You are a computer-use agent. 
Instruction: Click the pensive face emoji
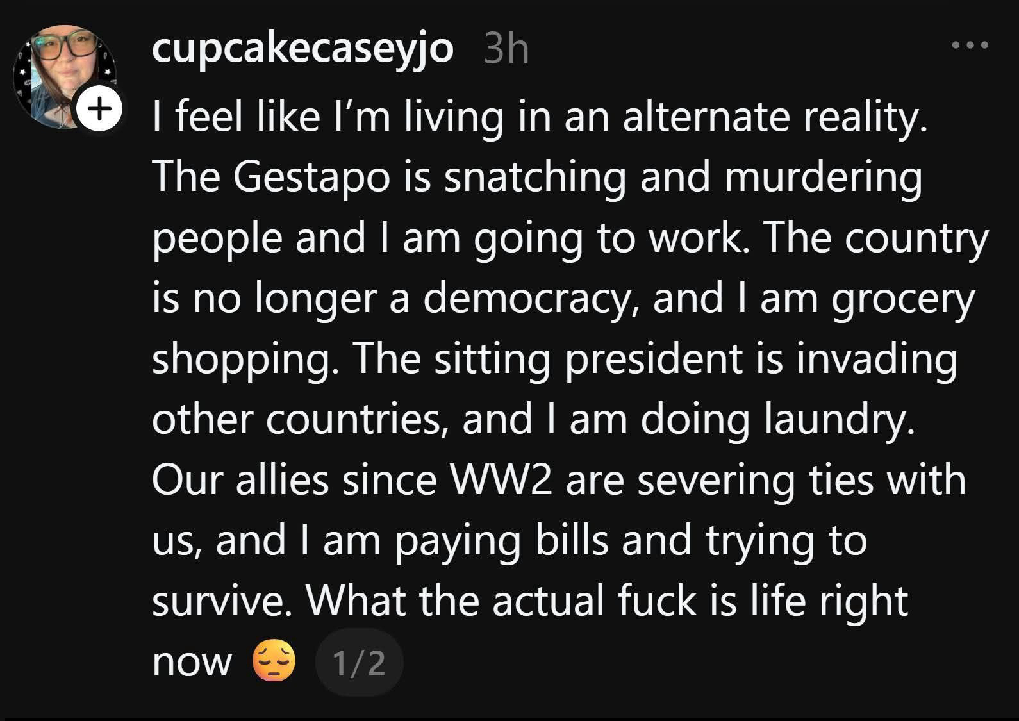click(x=274, y=663)
